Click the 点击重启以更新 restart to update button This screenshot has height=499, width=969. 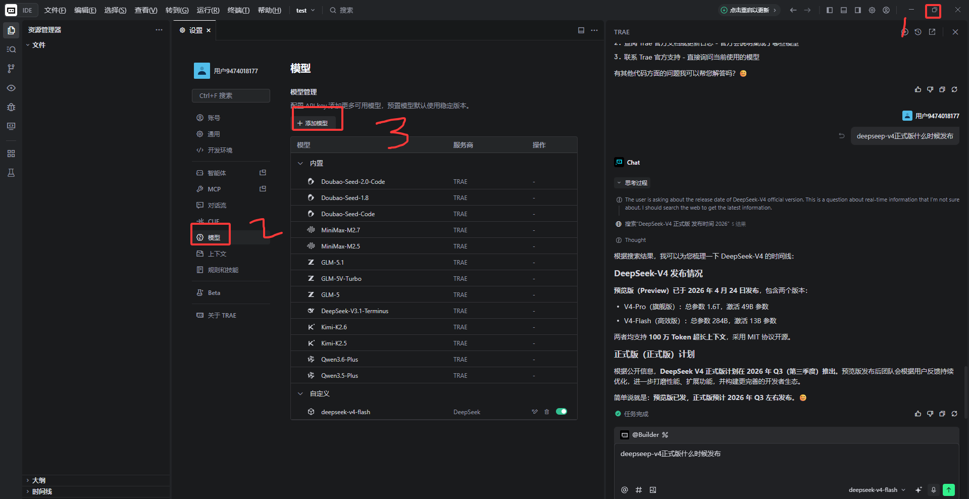749,10
